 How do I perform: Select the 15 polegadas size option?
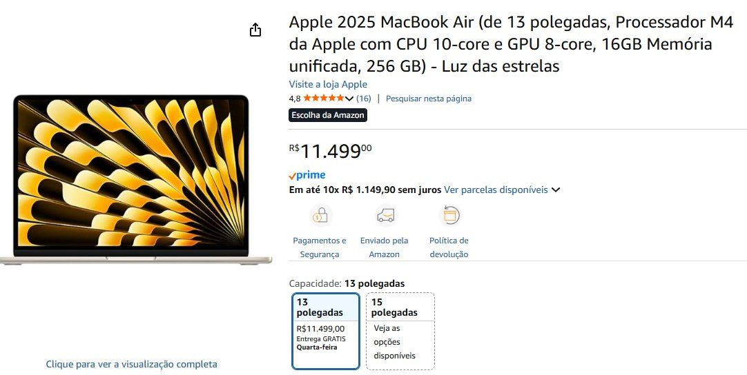click(400, 331)
